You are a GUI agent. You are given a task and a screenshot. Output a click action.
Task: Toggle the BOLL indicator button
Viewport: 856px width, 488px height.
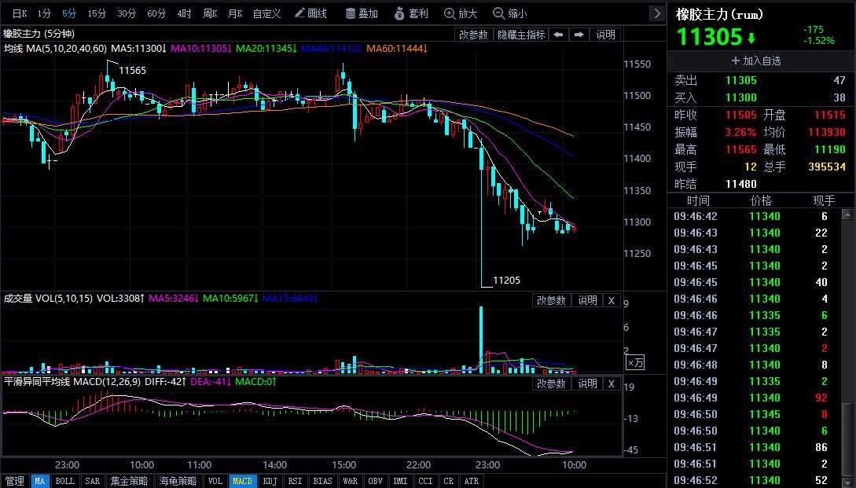coord(66,481)
